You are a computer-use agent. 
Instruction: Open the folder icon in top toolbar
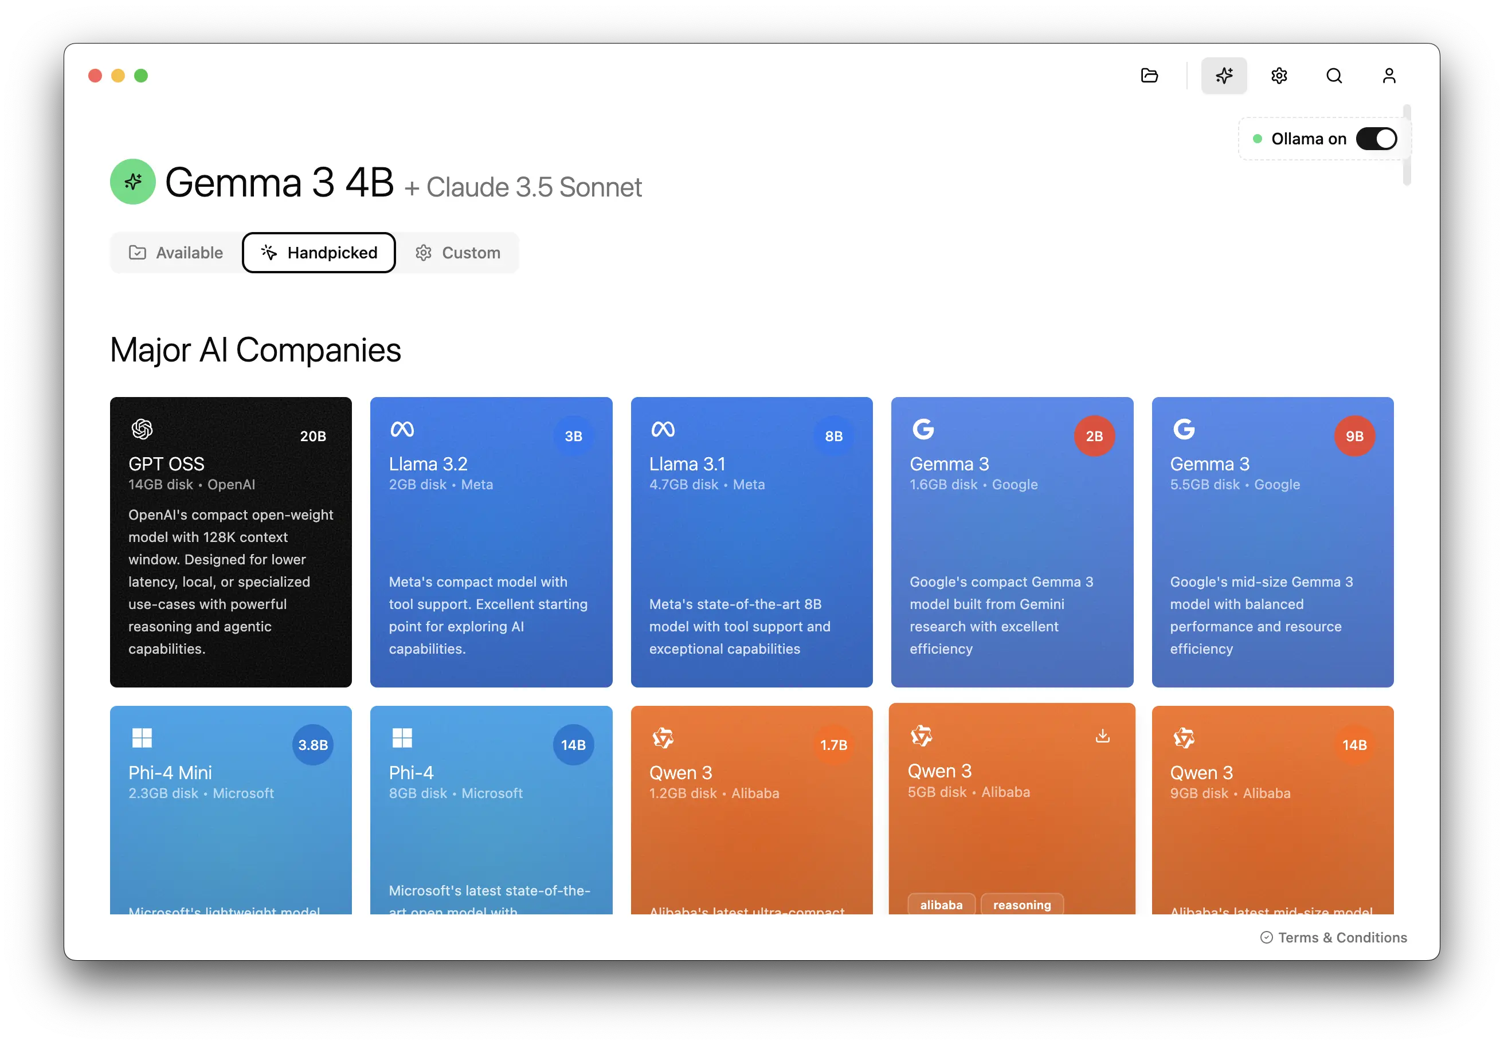[1149, 76]
